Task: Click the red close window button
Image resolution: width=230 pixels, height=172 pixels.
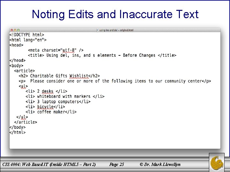Action: pyautogui.click(x=12, y=30)
